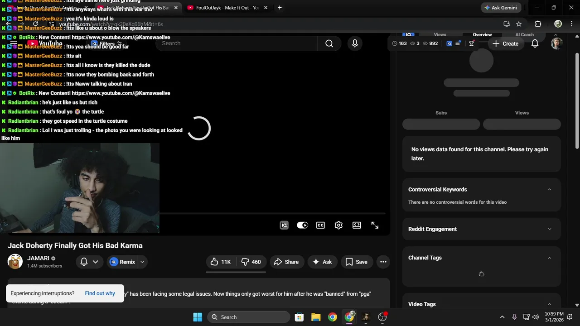
Task: Show hidden system tray icons
Action: pyautogui.click(x=502, y=317)
